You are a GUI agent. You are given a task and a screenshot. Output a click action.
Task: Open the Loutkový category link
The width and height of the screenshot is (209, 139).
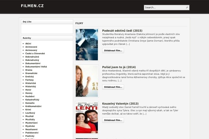pyautogui.click(x=30, y=113)
